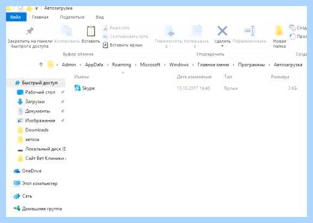
Task: Click the Копировать clipboard icon
Action: click(67, 31)
